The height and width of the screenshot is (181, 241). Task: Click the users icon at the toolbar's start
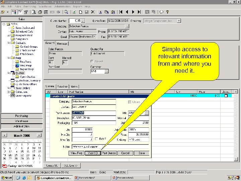pos(3,12)
